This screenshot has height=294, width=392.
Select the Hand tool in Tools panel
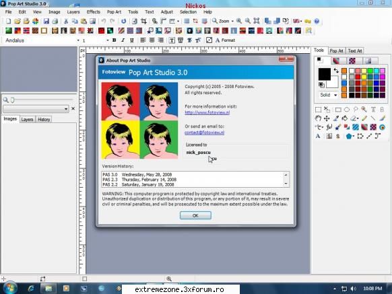(318, 118)
